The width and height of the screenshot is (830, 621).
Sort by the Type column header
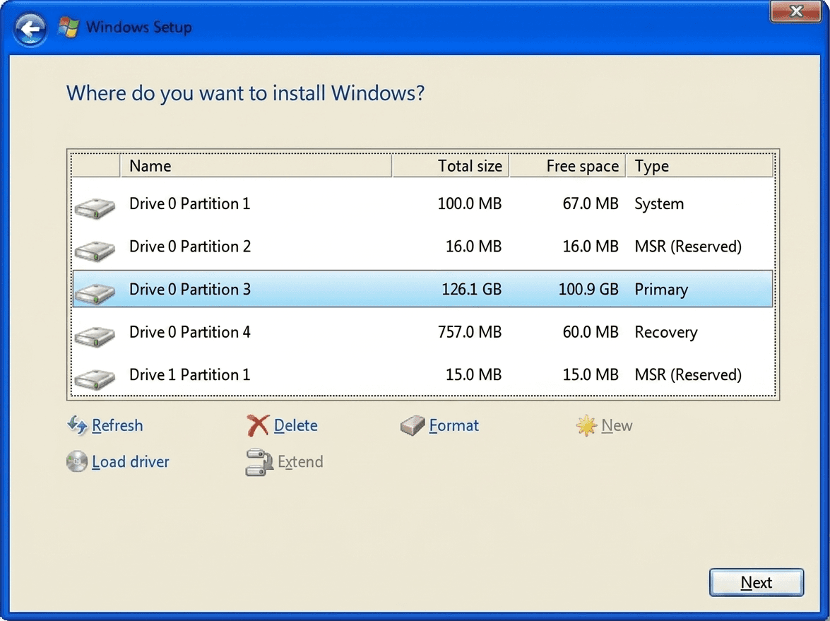700,166
